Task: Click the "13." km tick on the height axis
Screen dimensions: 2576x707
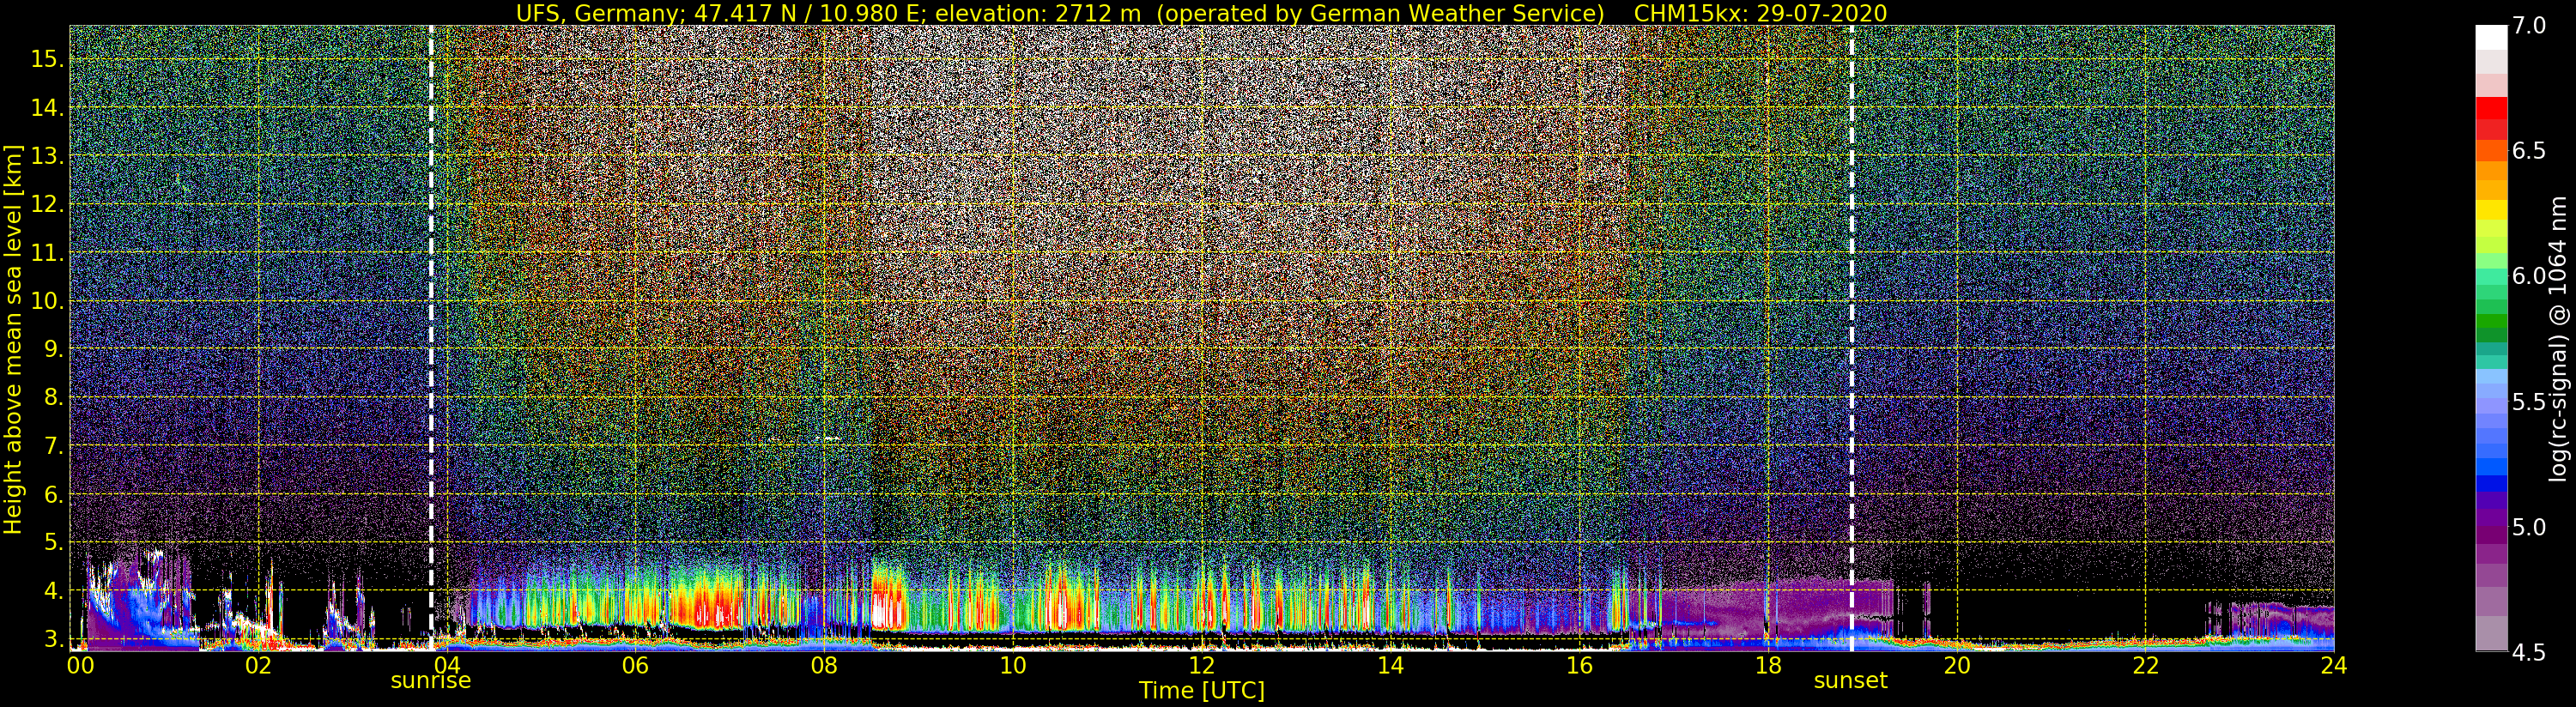Action: point(48,156)
